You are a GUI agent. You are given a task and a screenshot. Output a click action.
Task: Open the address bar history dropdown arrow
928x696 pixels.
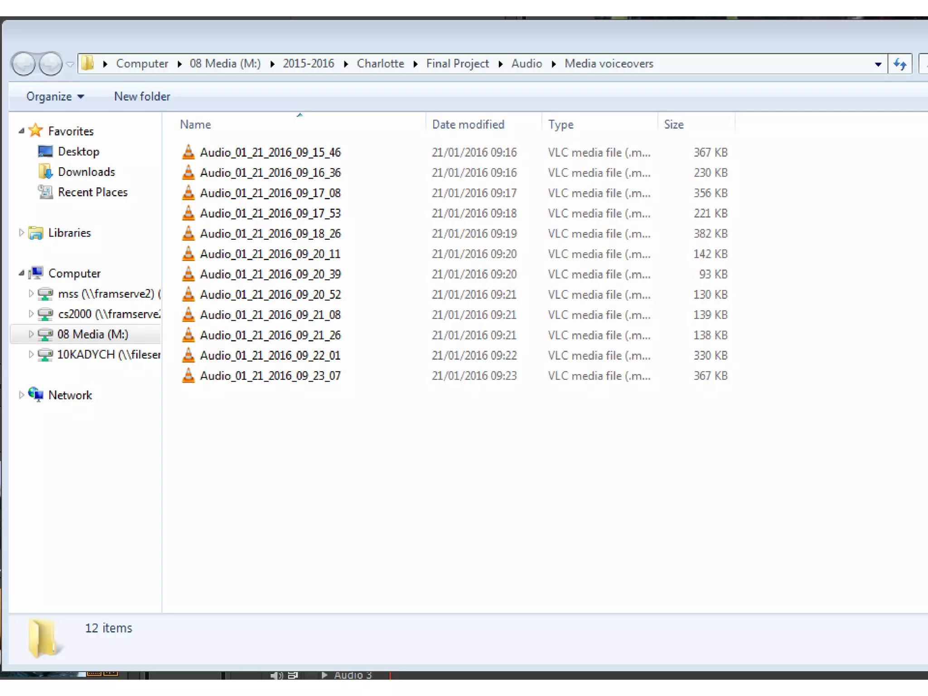878,64
